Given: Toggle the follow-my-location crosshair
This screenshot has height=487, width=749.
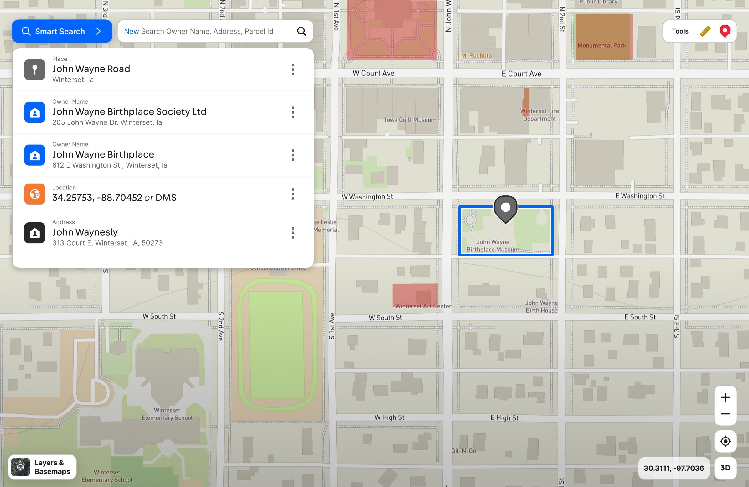Looking at the screenshot, I should [x=725, y=441].
